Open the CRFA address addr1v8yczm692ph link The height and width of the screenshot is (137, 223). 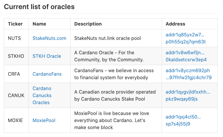189,74
